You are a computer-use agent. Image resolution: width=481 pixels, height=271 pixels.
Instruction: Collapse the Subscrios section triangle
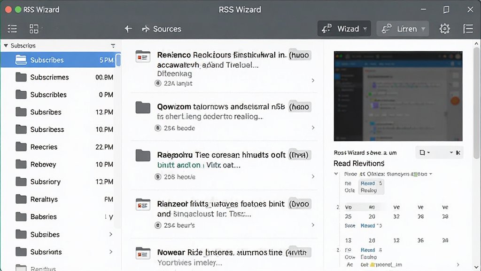tap(6, 46)
